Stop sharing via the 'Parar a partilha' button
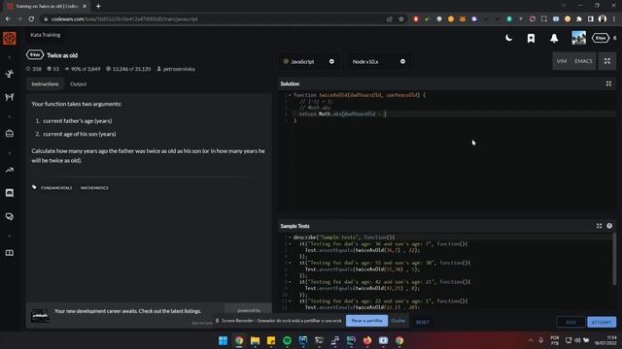 pos(366,321)
